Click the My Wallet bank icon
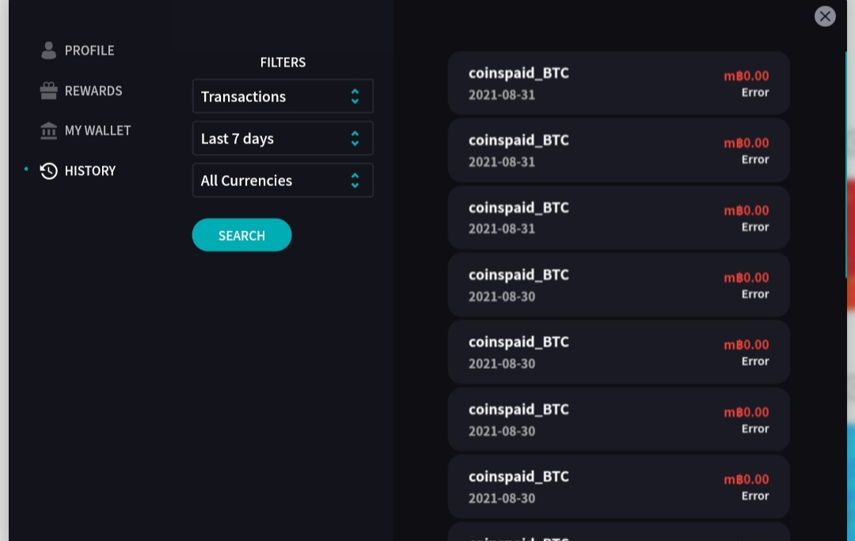855x541 pixels. click(x=48, y=131)
